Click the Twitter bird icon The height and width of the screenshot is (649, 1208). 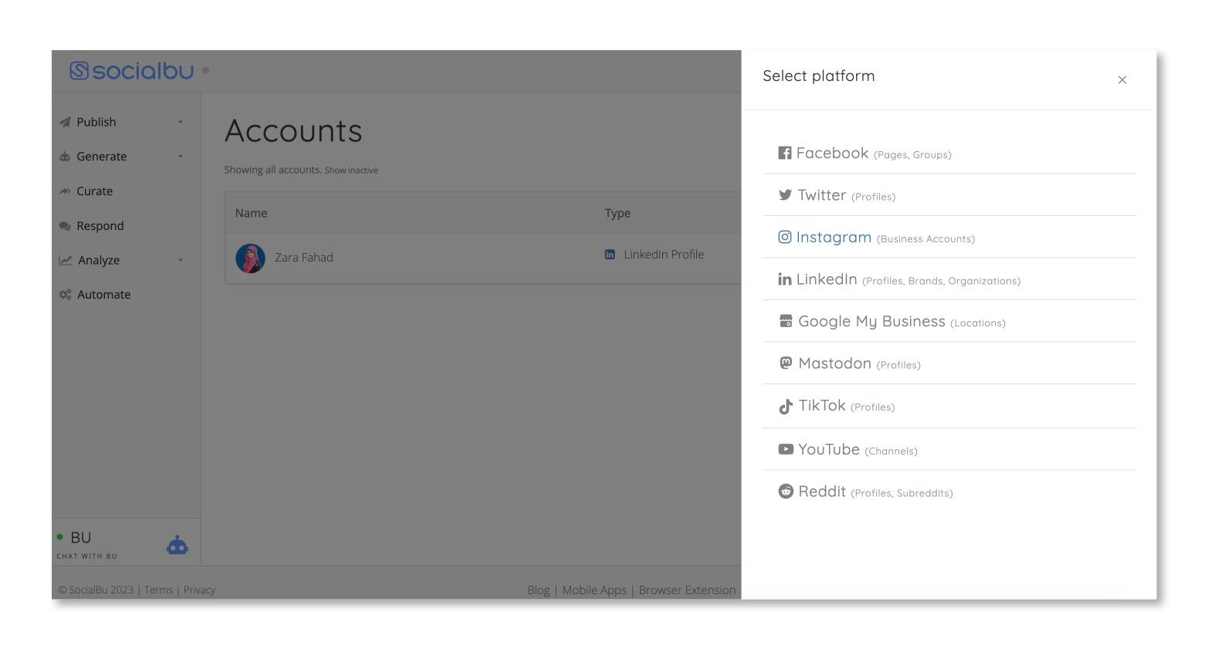click(x=785, y=194)
